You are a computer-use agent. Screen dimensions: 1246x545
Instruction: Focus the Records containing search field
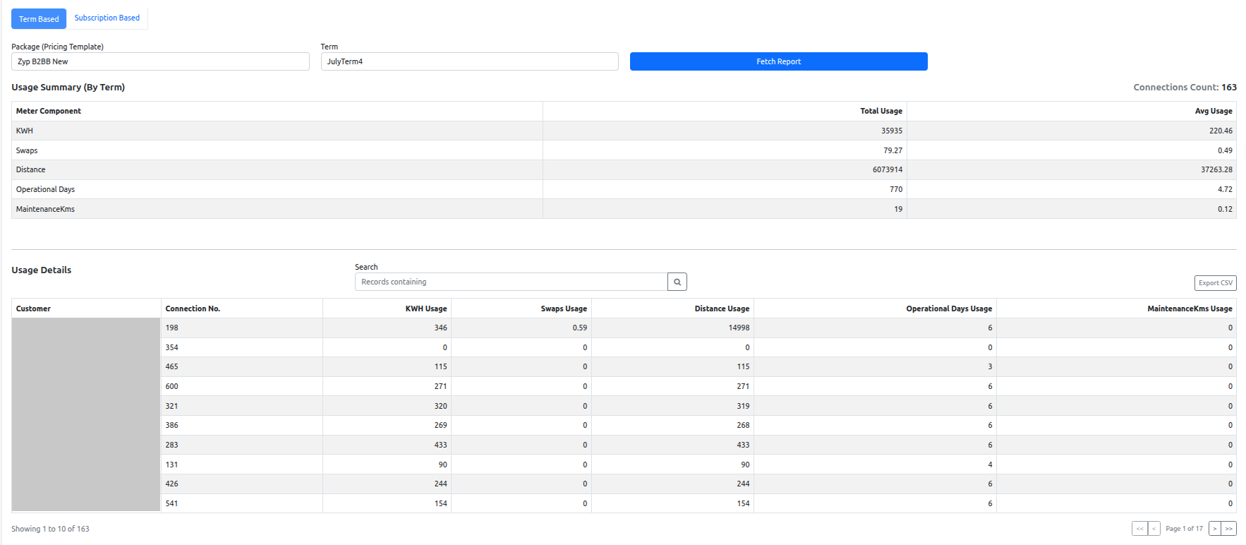(512, 282)
